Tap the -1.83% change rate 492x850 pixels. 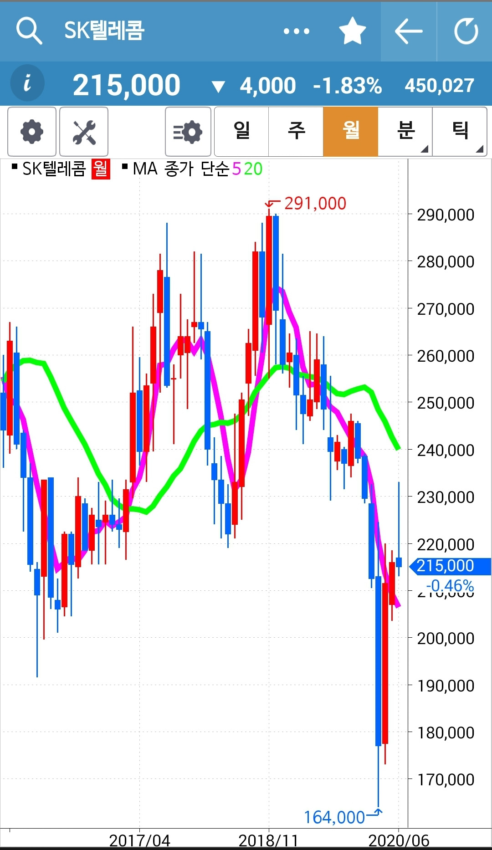pos(347,86)
